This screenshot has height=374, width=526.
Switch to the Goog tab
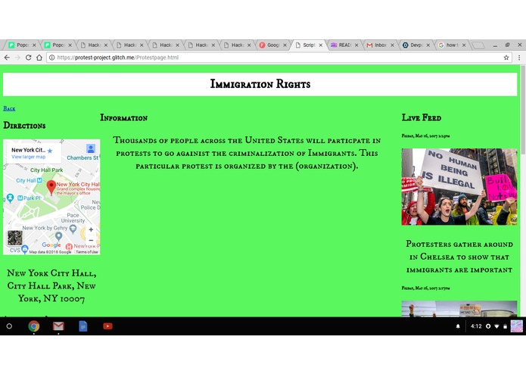[x=272, y=45]
